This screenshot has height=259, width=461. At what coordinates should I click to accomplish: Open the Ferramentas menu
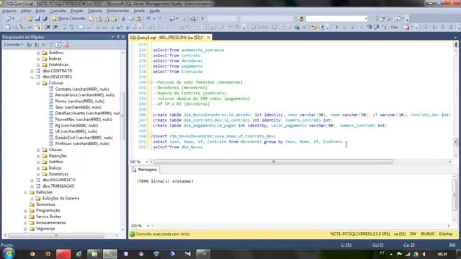tap(118, 11)
